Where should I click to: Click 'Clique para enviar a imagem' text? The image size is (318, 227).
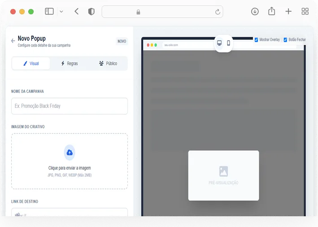click(70, 168)
